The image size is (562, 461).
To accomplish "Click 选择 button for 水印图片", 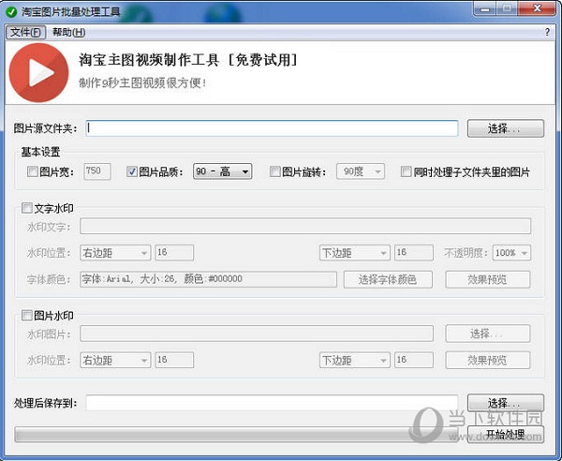I will pyautogui.click(x=487, y=334).
